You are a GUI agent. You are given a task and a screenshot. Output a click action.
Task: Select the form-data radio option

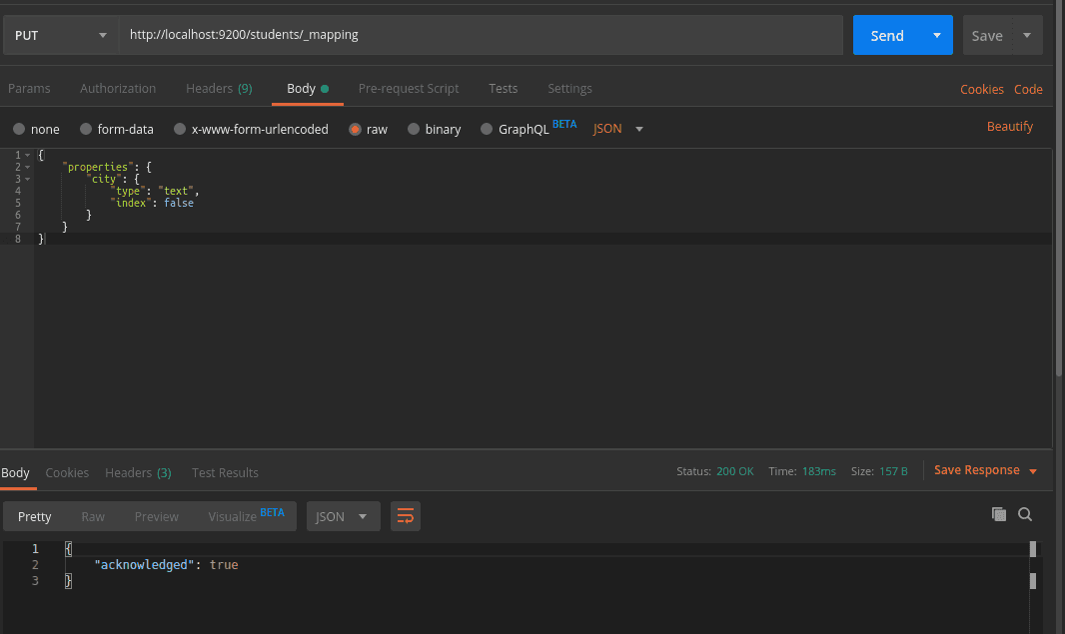(x=86, y=129)
